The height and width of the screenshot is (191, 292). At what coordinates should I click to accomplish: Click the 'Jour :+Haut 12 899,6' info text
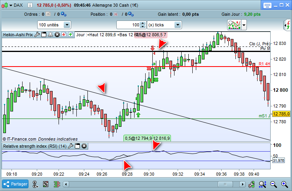96,35
